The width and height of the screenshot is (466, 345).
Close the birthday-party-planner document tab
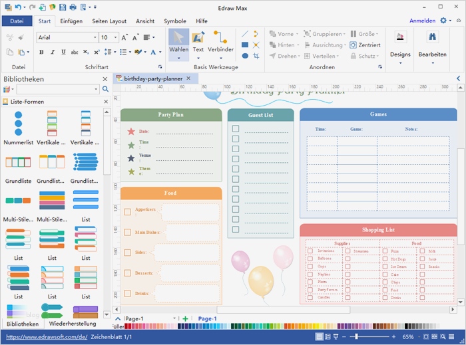[x=188, y=78]
